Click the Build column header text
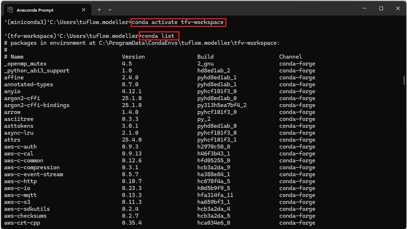Image resolution: width=407 pixels, height=229 pixels. (x=205, y=57)
